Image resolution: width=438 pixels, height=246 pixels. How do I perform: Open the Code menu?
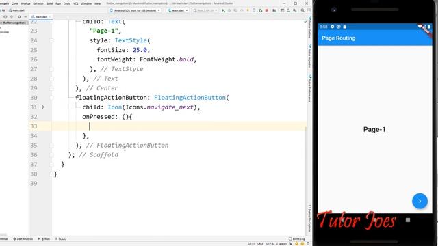click(15, 3)
